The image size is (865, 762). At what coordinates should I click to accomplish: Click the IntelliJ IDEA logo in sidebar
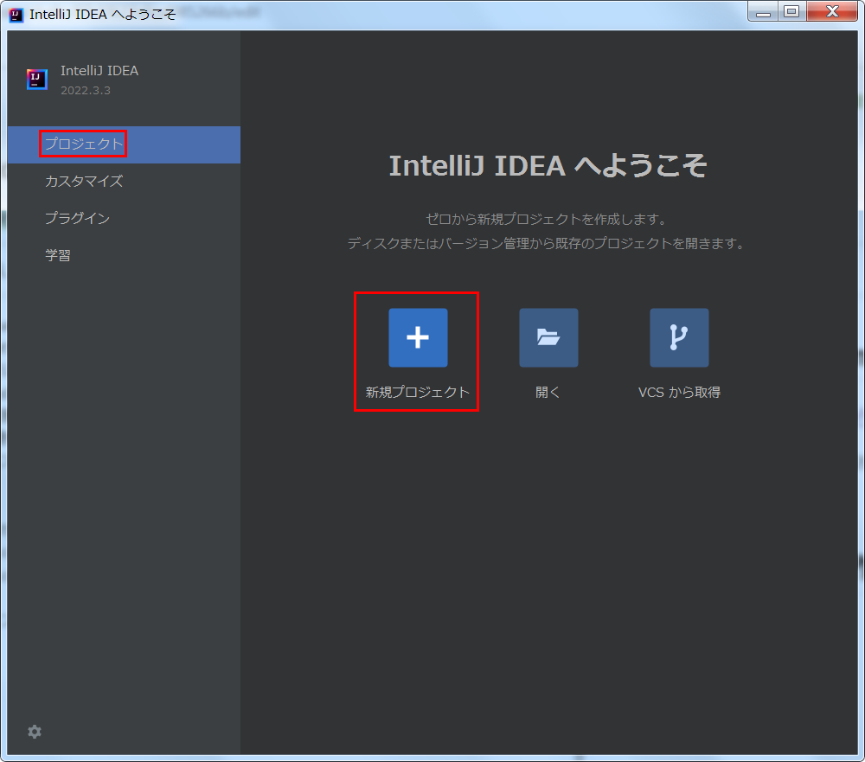tap(37, 80)
